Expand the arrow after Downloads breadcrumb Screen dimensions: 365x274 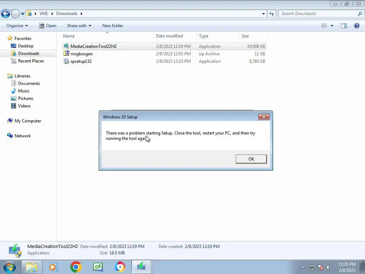pos(82,14)
